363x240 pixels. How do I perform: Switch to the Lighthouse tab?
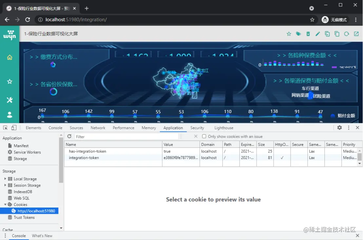[x=224, y=128]
